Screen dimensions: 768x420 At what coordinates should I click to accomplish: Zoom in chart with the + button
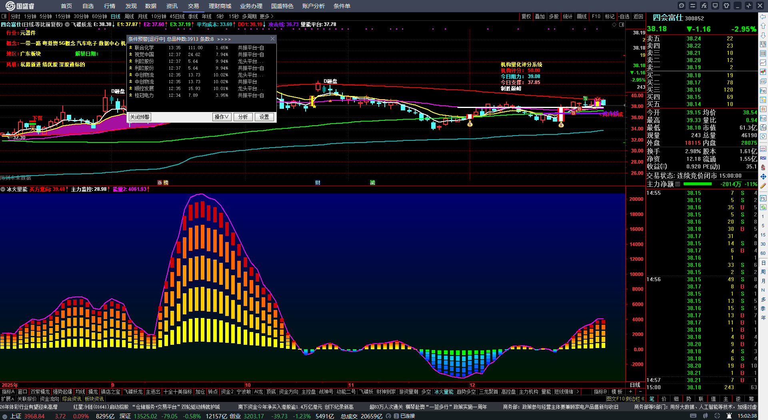click(x=631, y=392)
